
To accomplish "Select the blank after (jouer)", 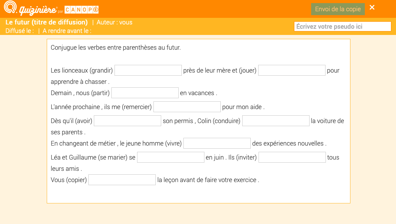I will (292, 70).
